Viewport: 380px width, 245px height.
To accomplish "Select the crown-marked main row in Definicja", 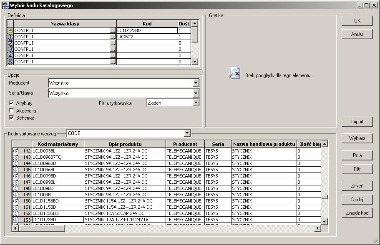I will [10, 30].
